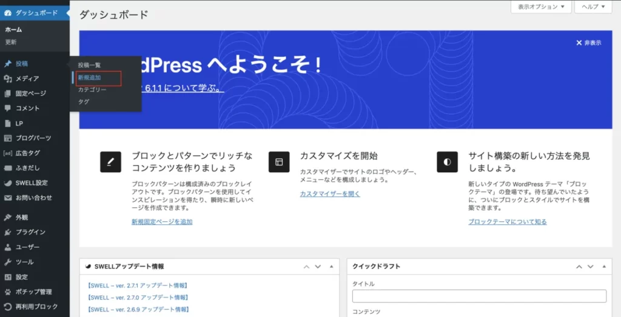Screen dimensions: 621x317
Task: Click the pushpin icon beside 投稿
Action: pyautogui.click(x=7, y=64)
